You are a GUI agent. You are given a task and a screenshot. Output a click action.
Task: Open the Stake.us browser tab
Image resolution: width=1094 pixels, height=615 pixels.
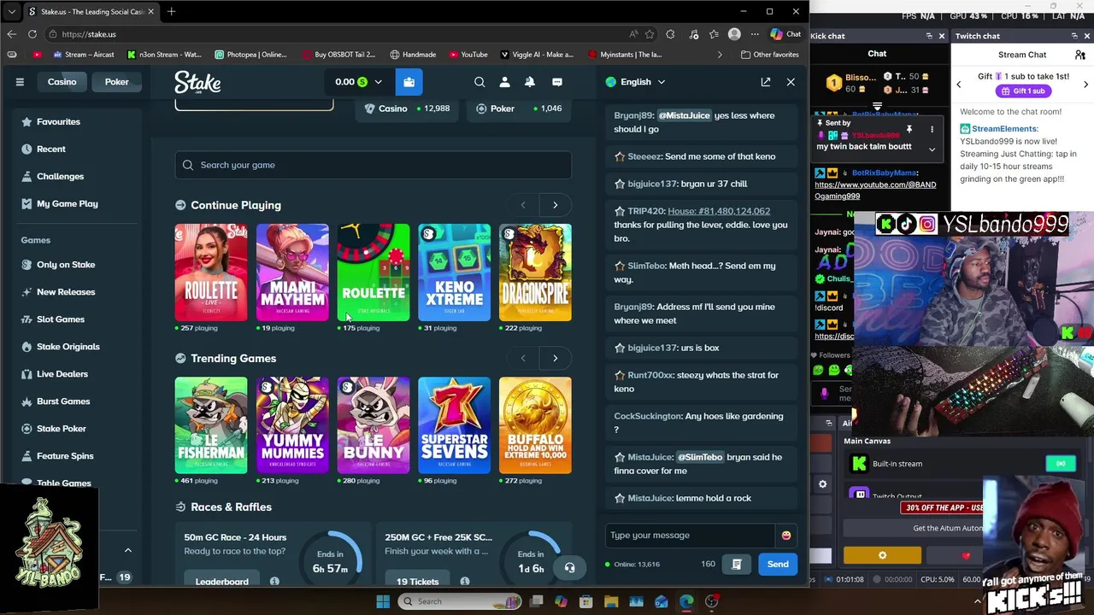coord(90,12)
